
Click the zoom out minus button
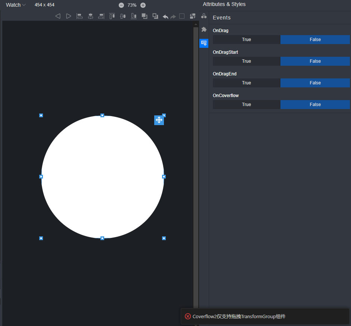(121, 5)
